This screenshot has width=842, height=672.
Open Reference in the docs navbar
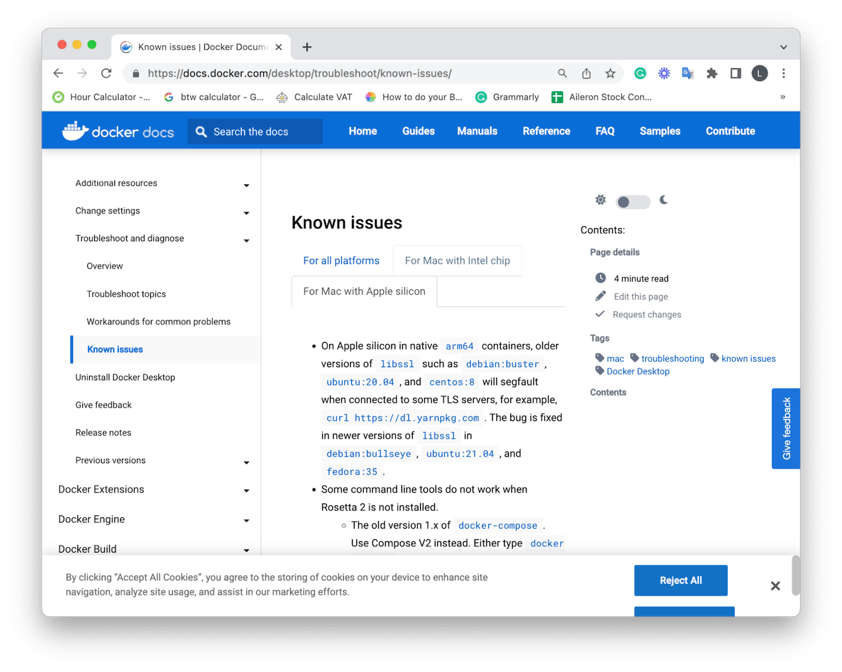[x=547, y=131]
